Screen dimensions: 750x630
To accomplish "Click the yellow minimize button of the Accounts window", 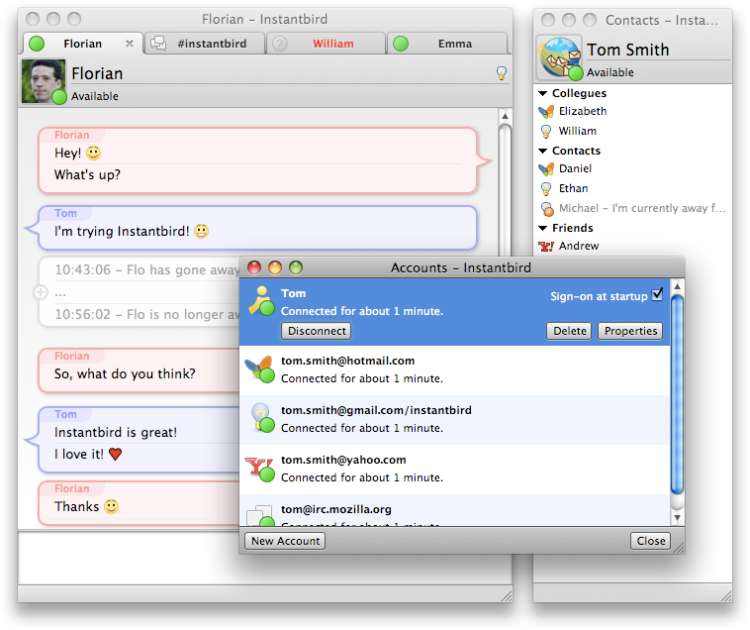I will pyautogui.click(x=275, y=267).
